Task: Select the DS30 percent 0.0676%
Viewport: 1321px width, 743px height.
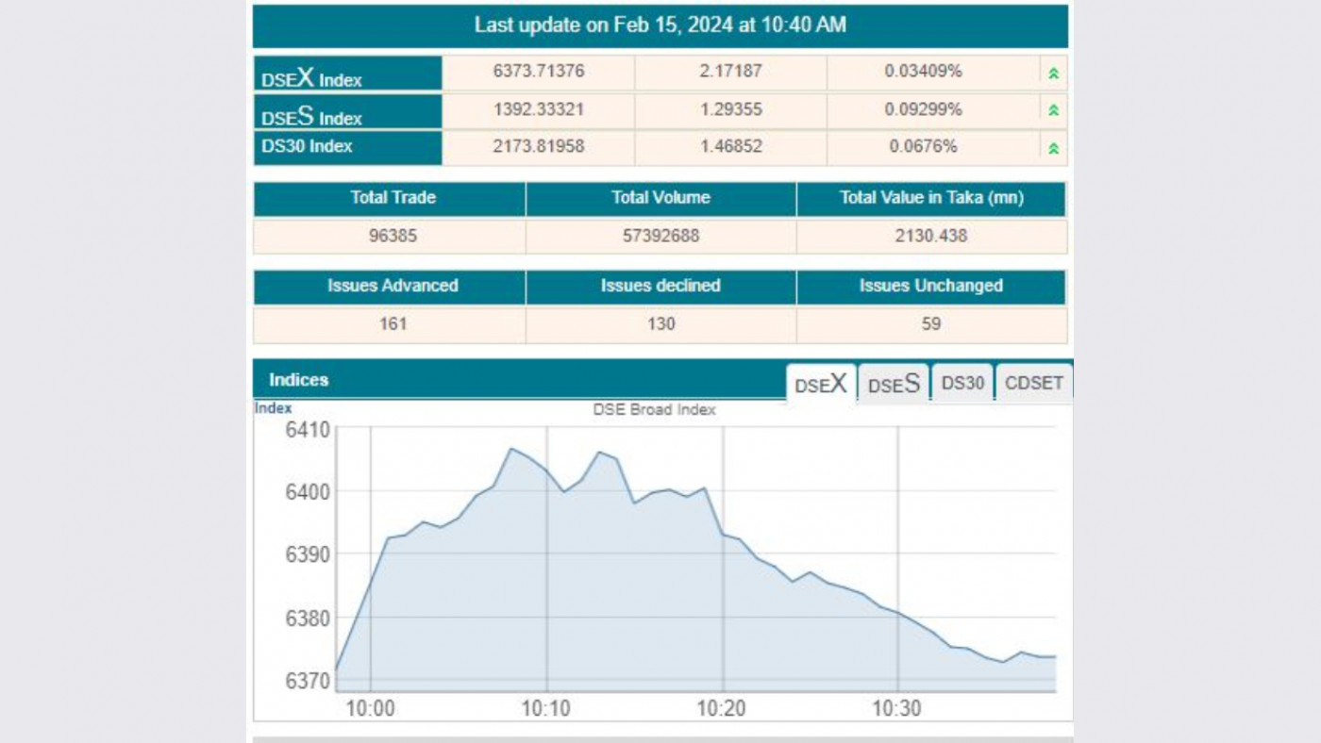Action: tap(924, 146)
